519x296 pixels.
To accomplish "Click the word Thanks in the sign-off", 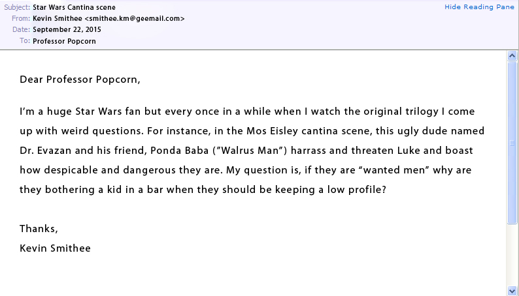I will pos(39,229).
